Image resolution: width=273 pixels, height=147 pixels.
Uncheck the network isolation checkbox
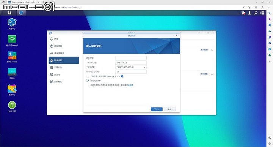click(88, 81)
